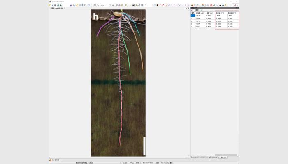Viewport: 288px width, 164px height.
Task: Select the hand pan tool
Action: pyautogui.click(x=95, y=5)
